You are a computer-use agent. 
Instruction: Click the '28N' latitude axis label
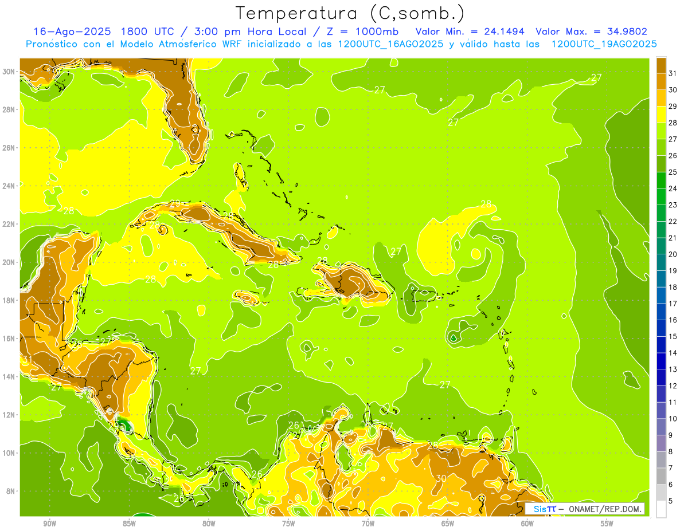pos(9,109)
